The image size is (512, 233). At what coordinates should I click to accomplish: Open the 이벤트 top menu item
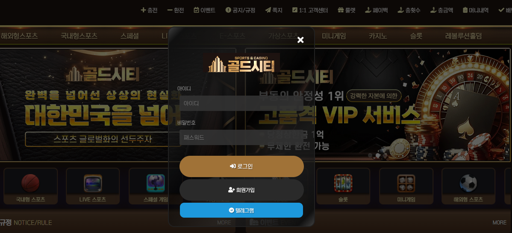[x=204, y=10]
